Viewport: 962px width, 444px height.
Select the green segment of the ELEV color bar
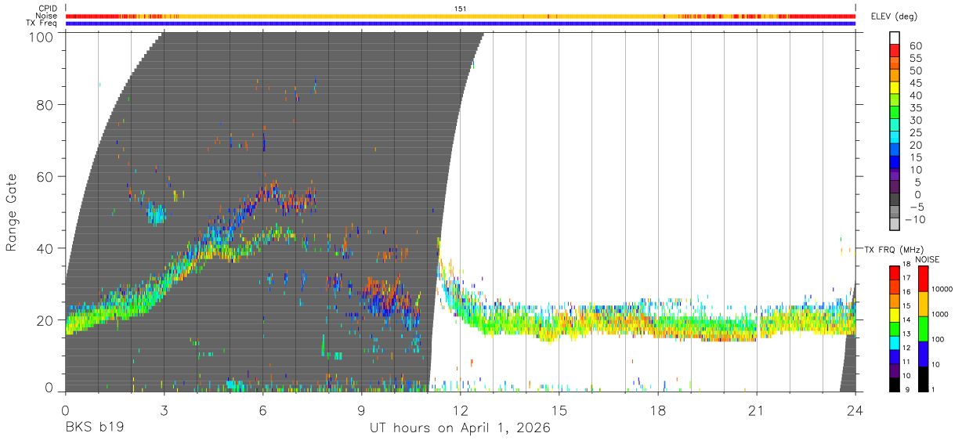895,114
